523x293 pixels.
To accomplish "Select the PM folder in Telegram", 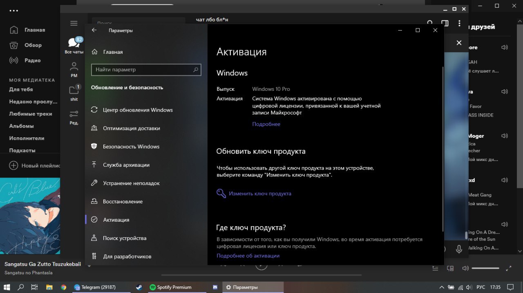I will [x=74, y=69].
